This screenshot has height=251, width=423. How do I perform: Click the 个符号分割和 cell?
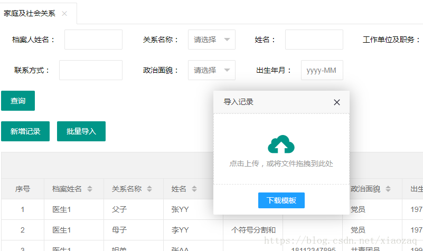[253, 230]
